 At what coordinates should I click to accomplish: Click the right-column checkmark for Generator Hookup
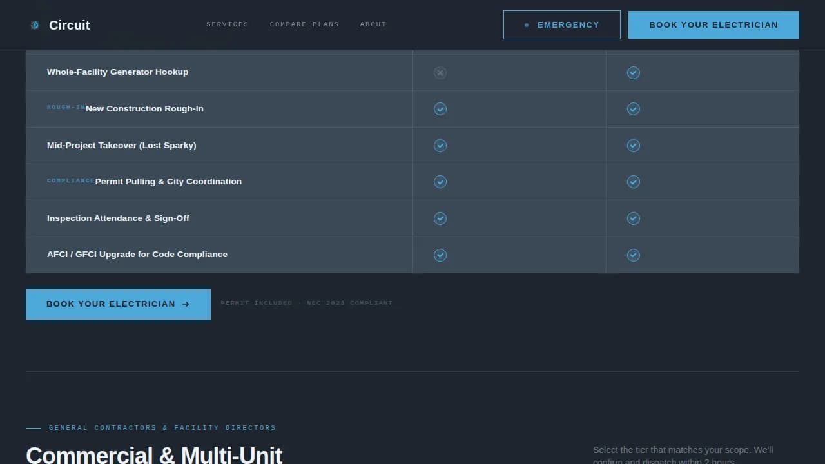(633, 73)
